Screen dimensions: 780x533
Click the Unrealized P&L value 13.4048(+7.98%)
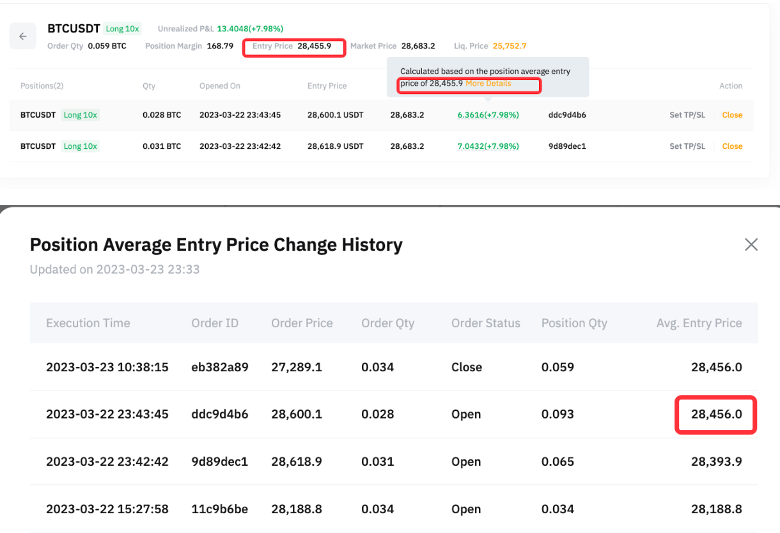250,29
